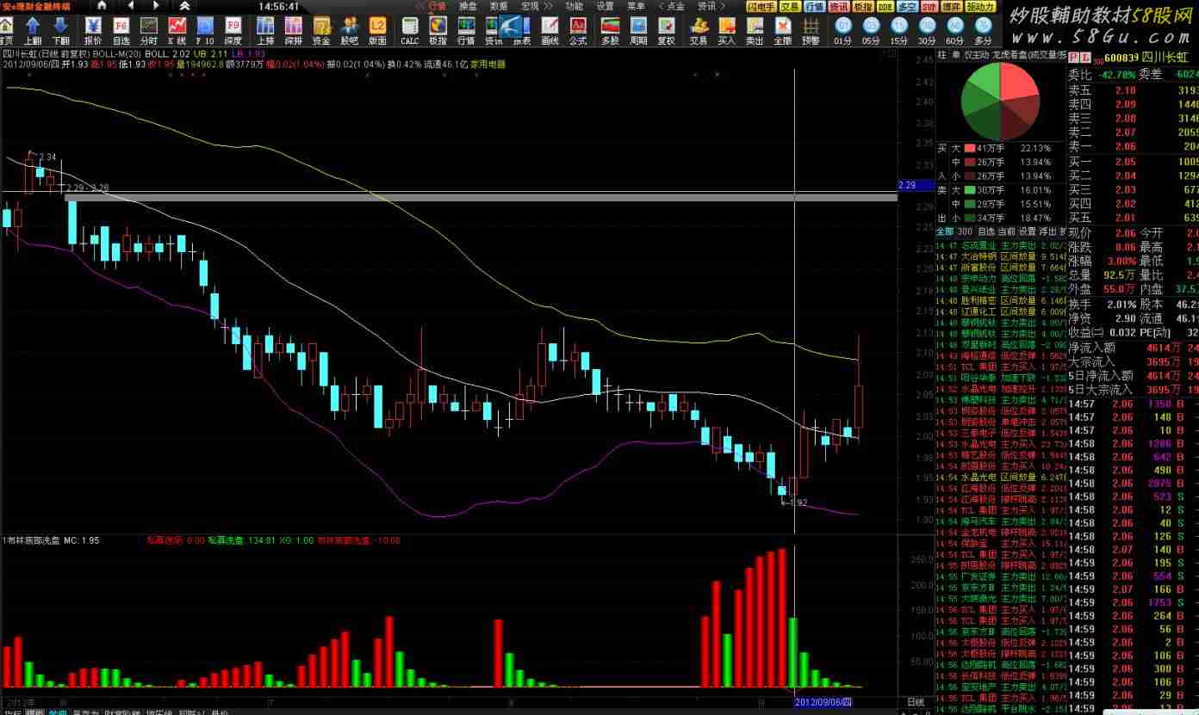Click the 报价 quote toolbar icon
Viewport: 1199px width, 715px height.
pos(92,30)
